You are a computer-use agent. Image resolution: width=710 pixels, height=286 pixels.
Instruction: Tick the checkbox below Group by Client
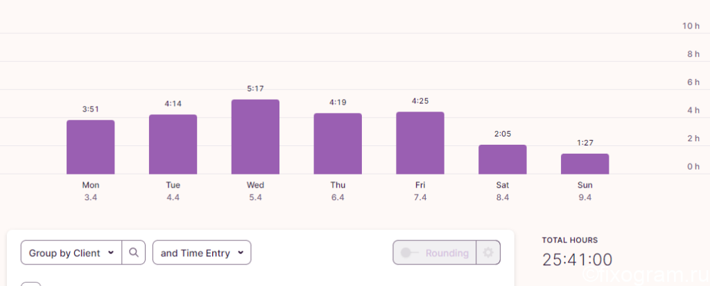tap(31, 284)
